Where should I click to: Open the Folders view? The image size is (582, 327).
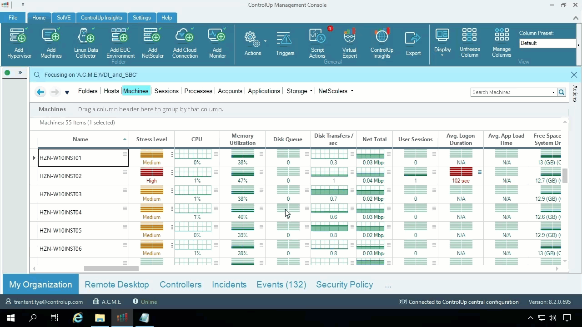pyautogui.click(x=88, y=91)
